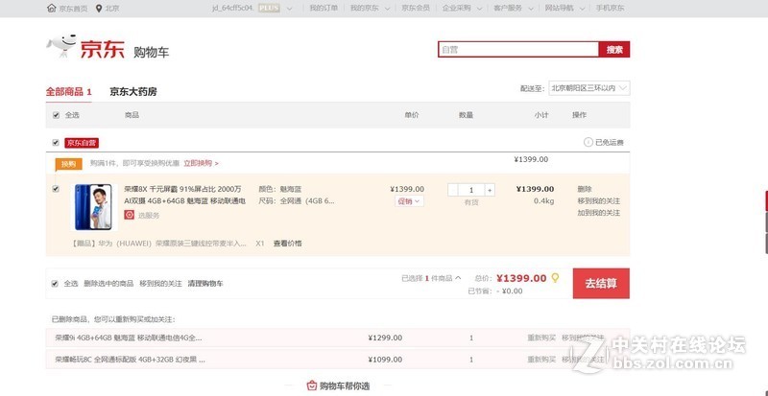Click the 已免运费 info icon
The height and width of the screenshot is (396, 768).
(x=588, y=143)
